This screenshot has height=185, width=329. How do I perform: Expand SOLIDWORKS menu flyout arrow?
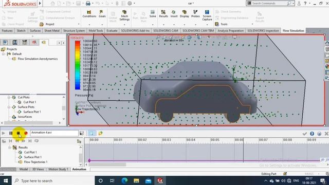tap(40, 4)
